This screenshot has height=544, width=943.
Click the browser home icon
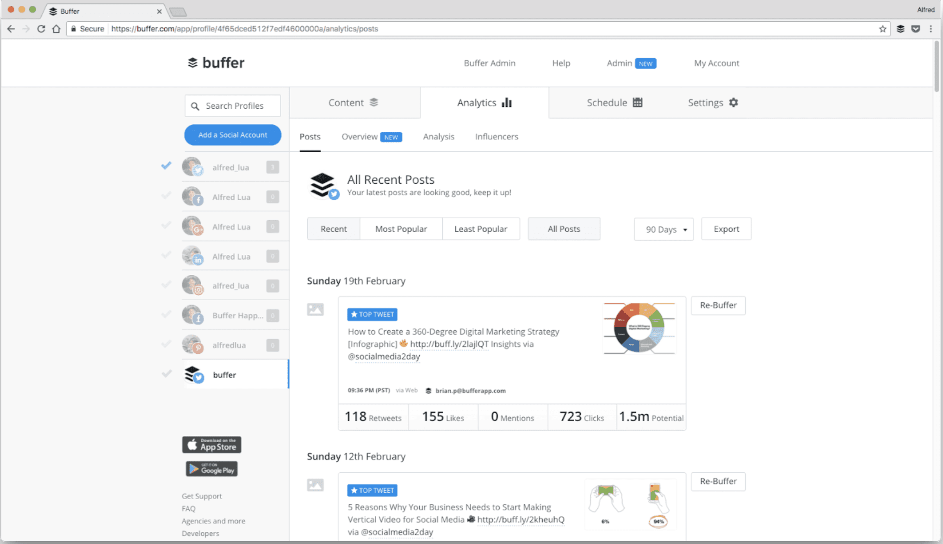pyautogui.click(x=56, y=29)
